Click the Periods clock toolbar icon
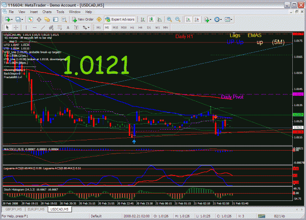The height and width of the screenshot is (220, 306). pos(217,20)
